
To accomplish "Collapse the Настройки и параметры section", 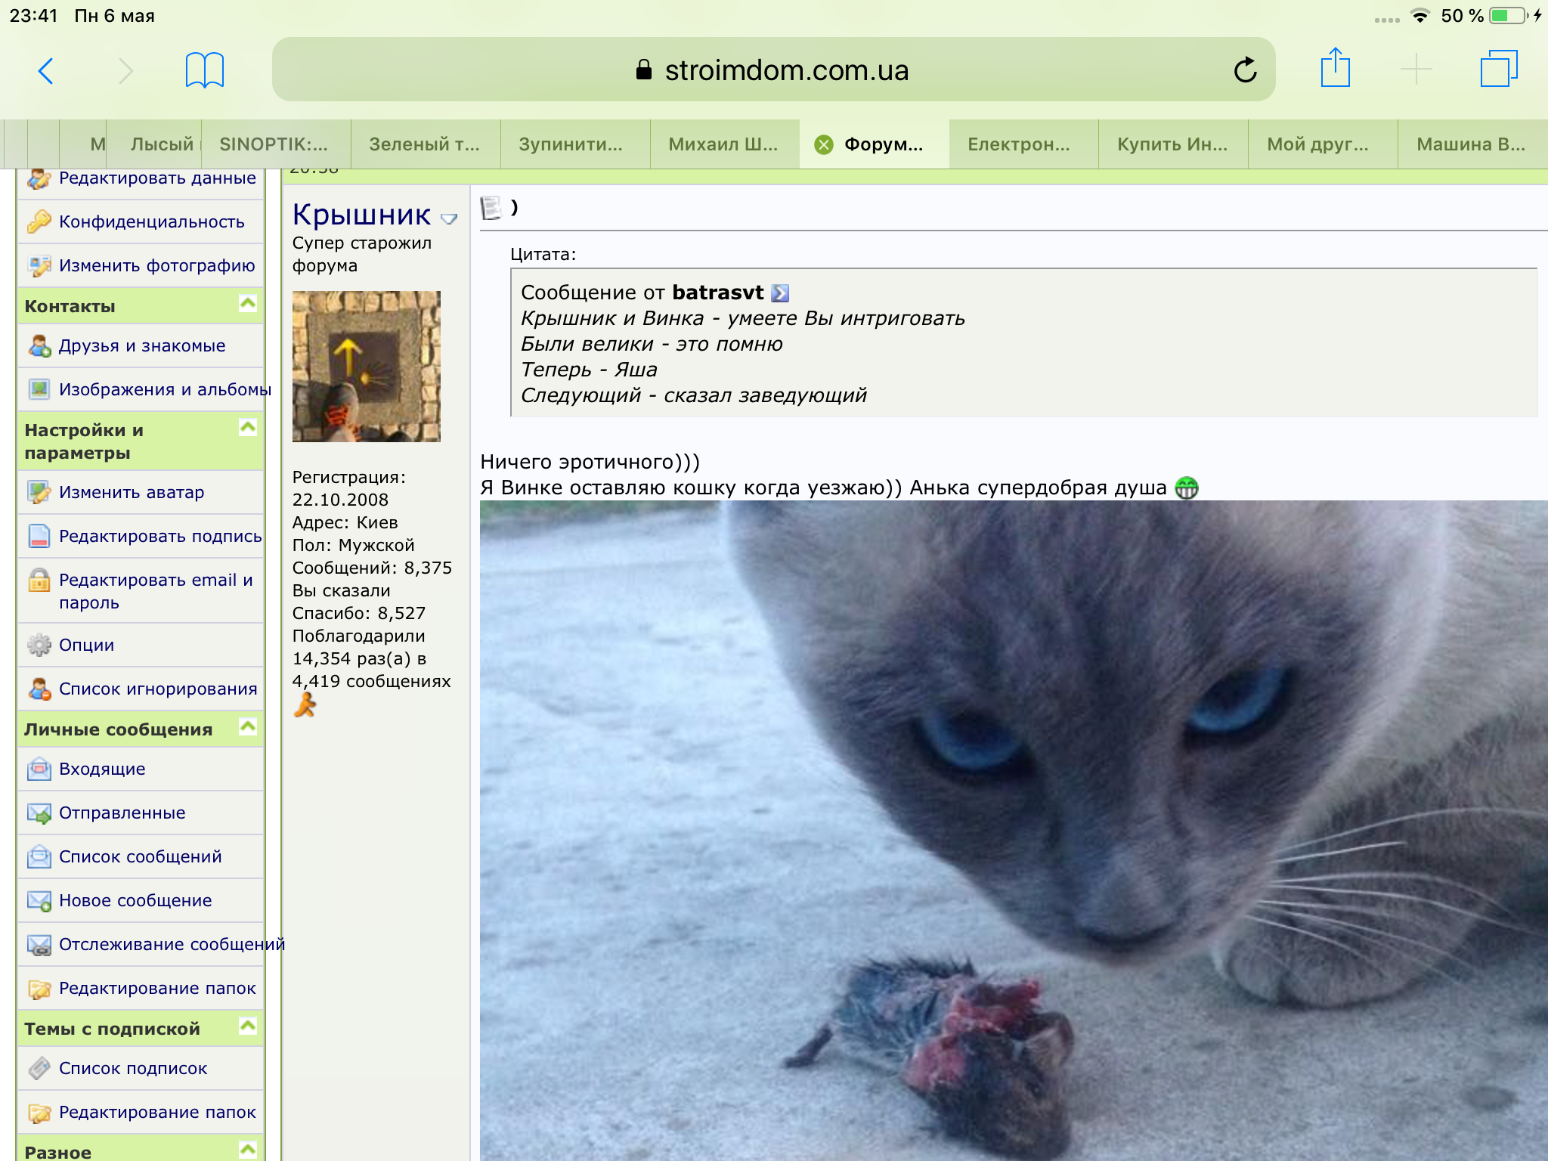I will click(248, 428).
